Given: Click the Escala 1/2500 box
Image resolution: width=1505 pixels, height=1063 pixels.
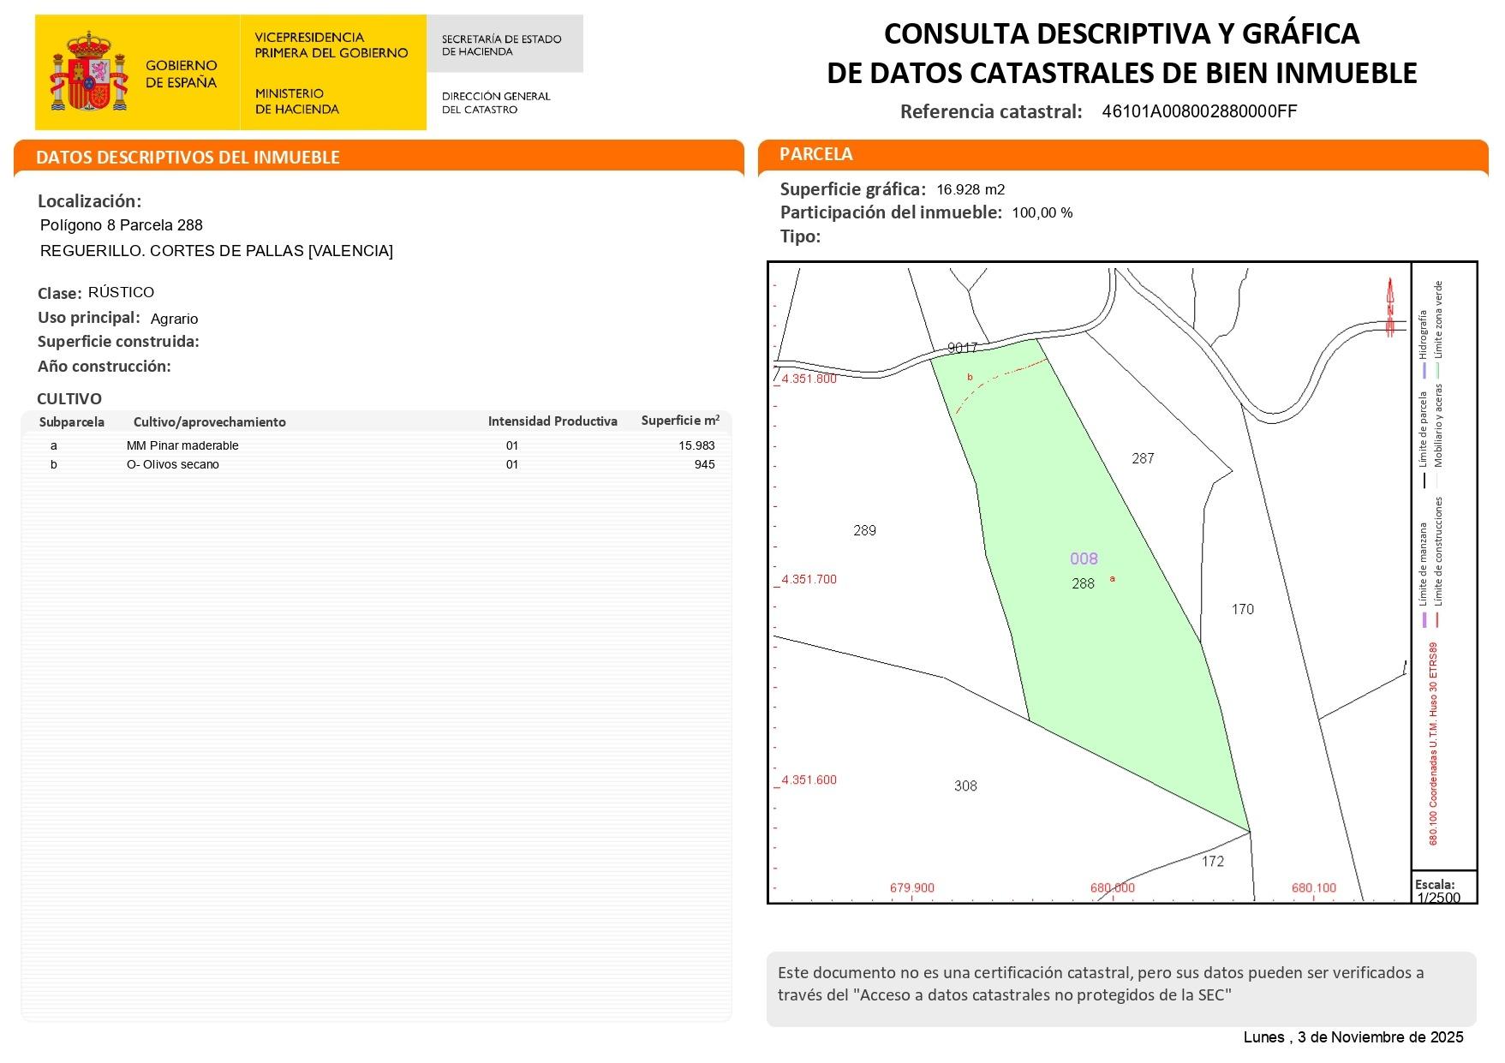Looking at the screenshot, I should (1443, 890).
